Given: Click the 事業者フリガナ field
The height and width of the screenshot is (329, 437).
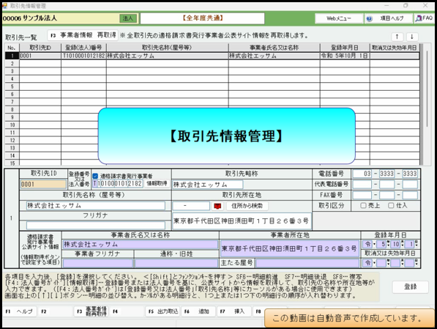Looking at the screenshot, I should [x=98, y=263].
